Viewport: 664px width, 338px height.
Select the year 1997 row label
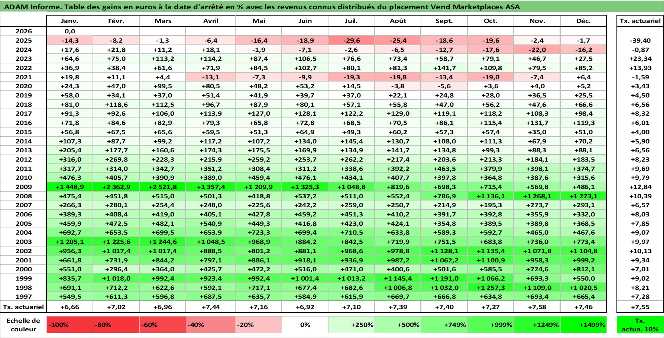click(23, 296)
